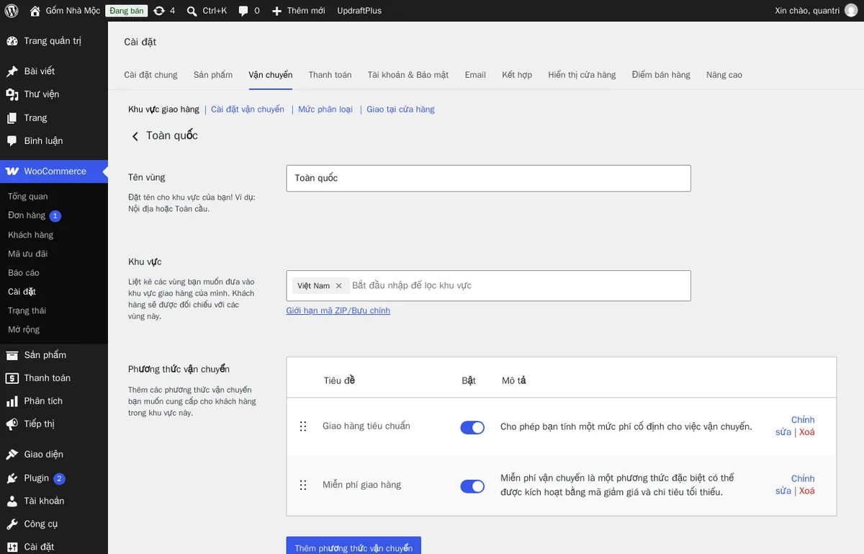Open UpdraftPlus in the admin bar
The width and height of the screenshot is (864, 554).
(359, 11)
